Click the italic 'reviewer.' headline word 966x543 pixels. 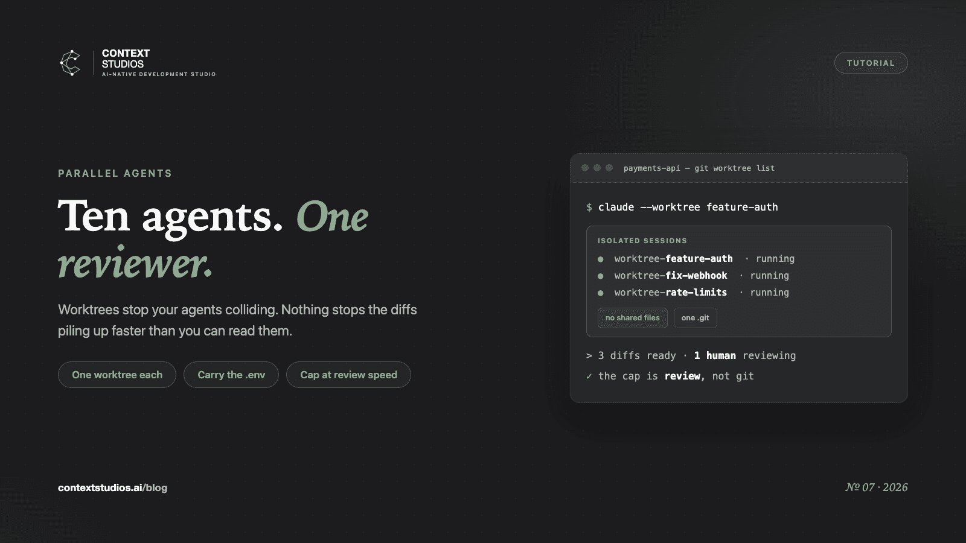(135, 264)
